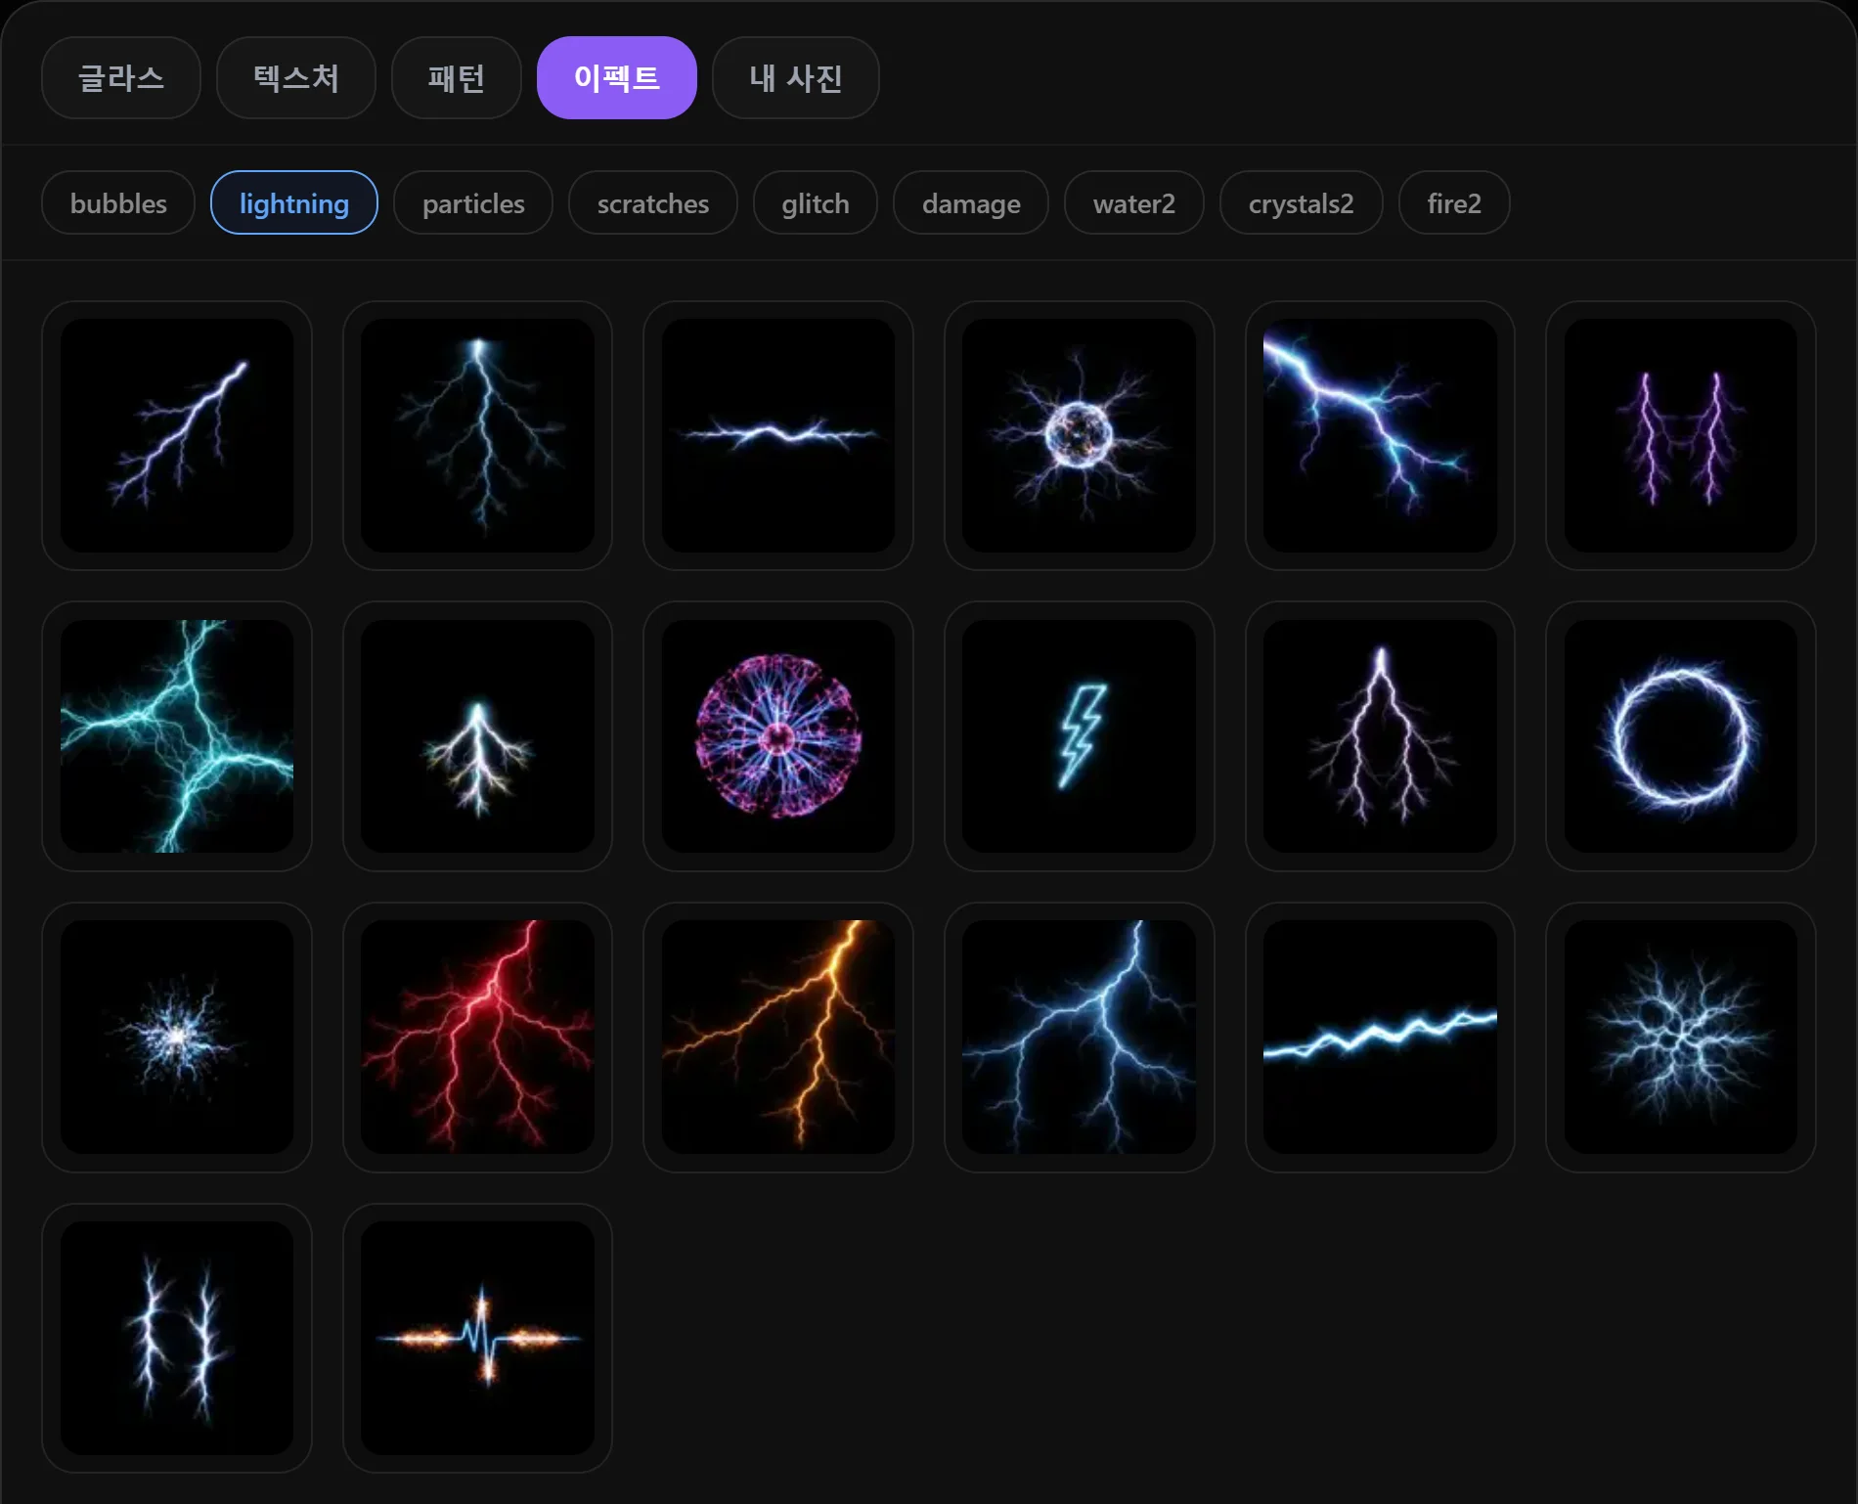Image resolution: width=1858 pixels, height=1504 pixels.
Task: Choose the bright blue zigzag horizontal bolt thumbnail
Action: [1380, 1037]
